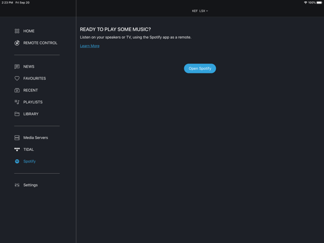Open the TIDAL source label
This screenshot has height=243, width=324.
(x=29, y=150)
